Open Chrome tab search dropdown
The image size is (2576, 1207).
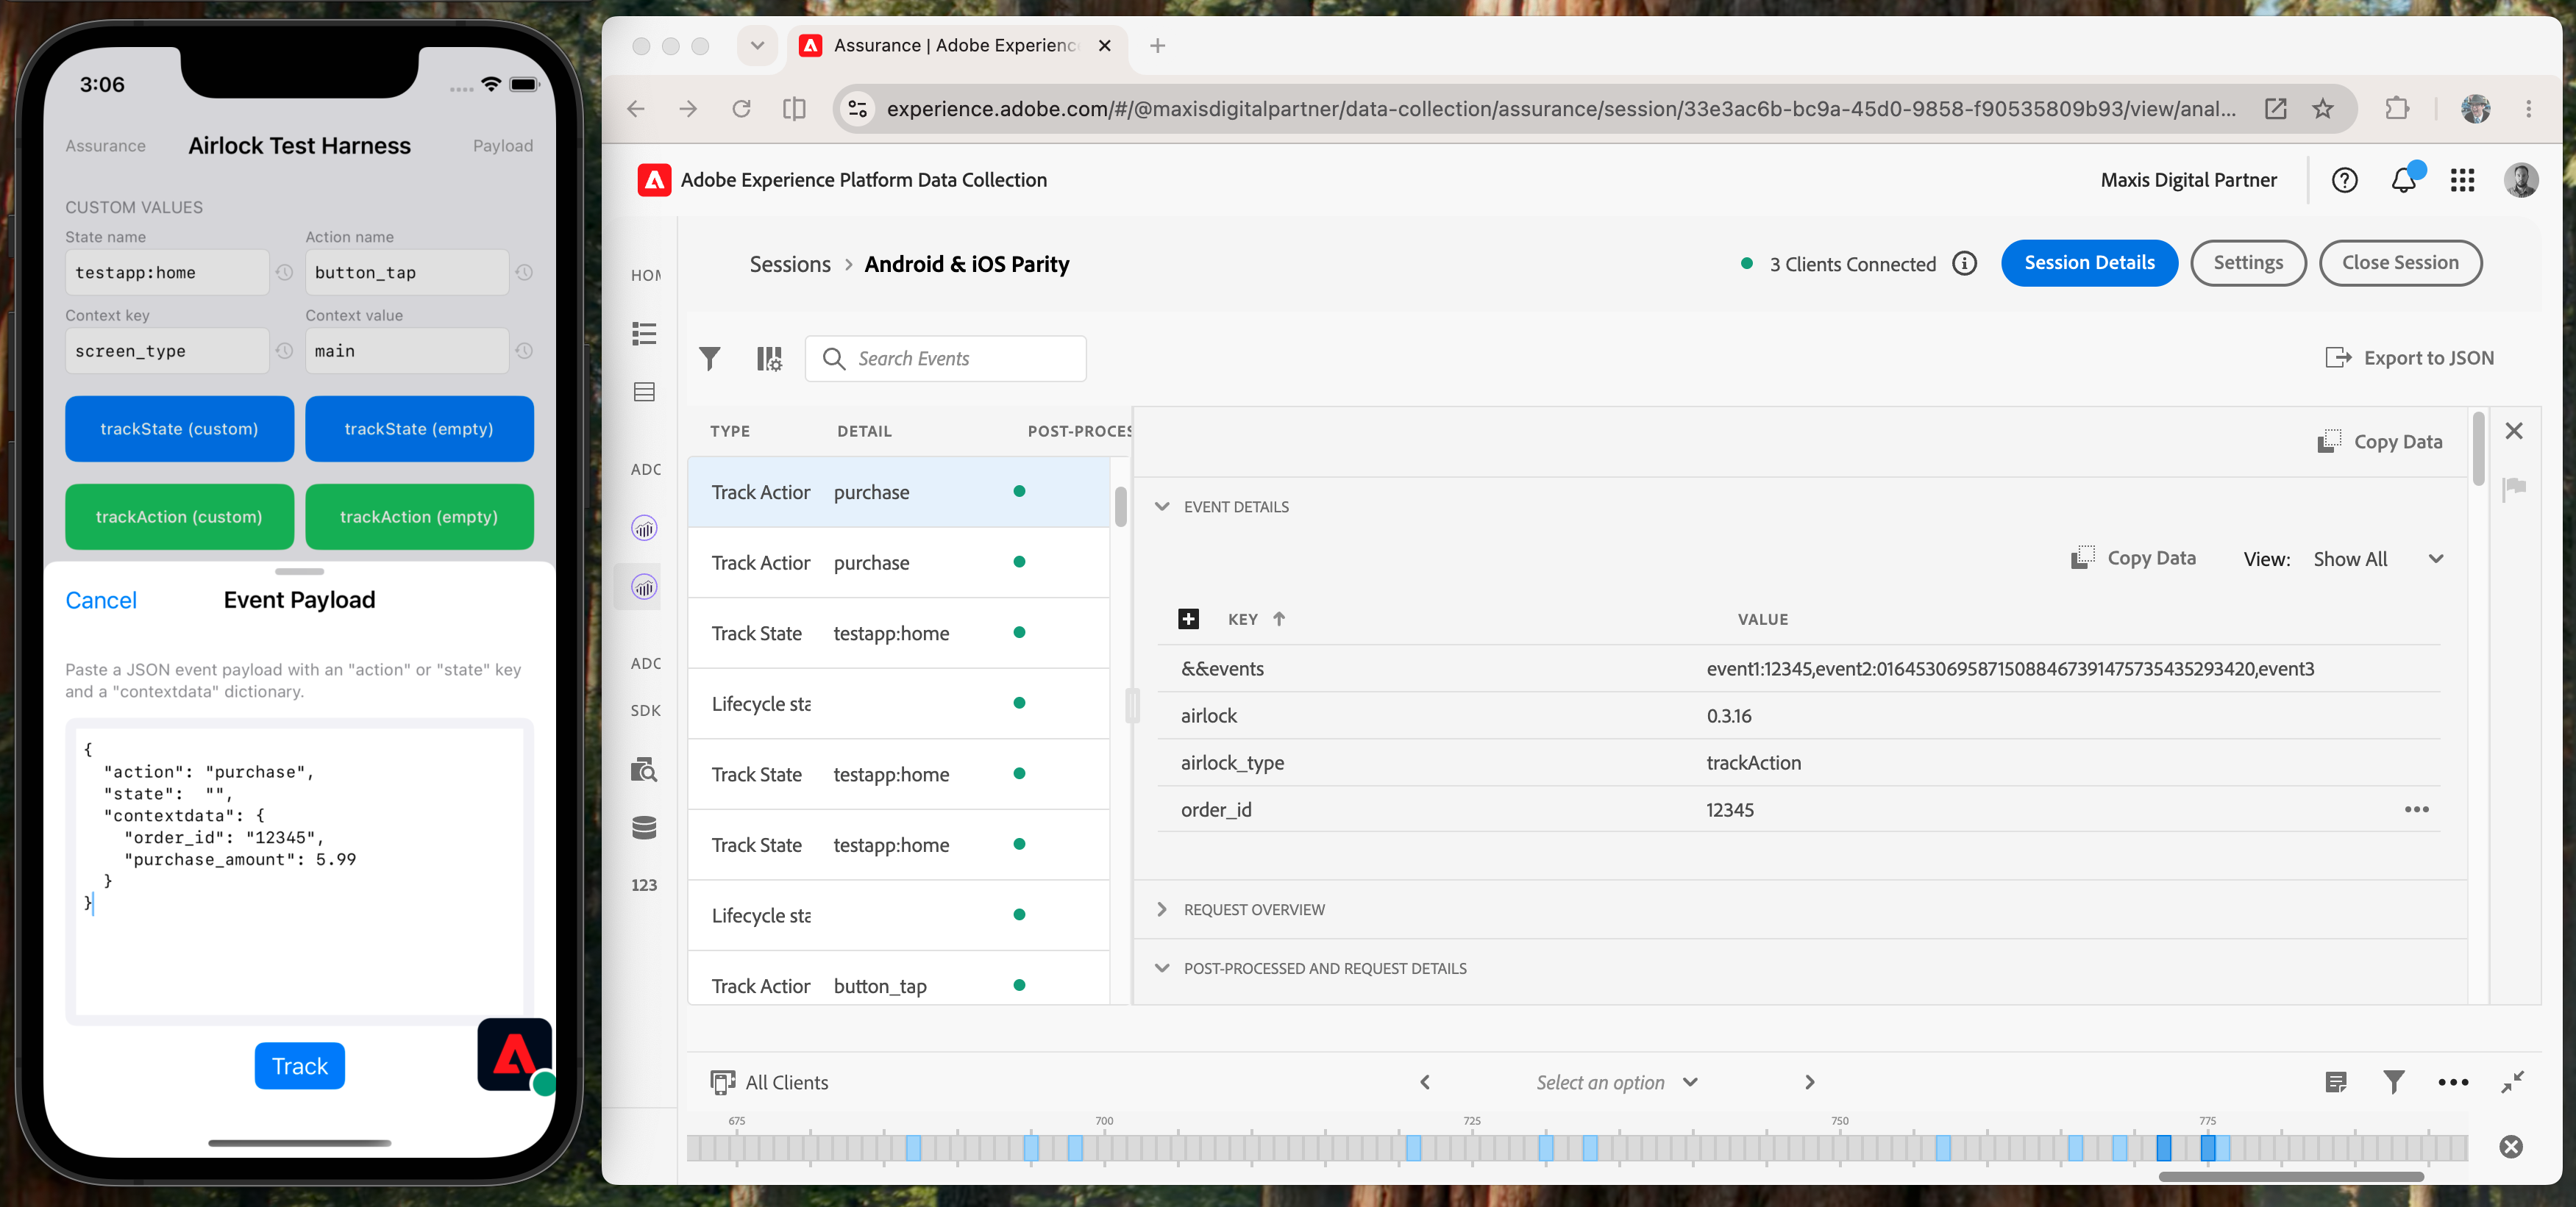(757, 46)
